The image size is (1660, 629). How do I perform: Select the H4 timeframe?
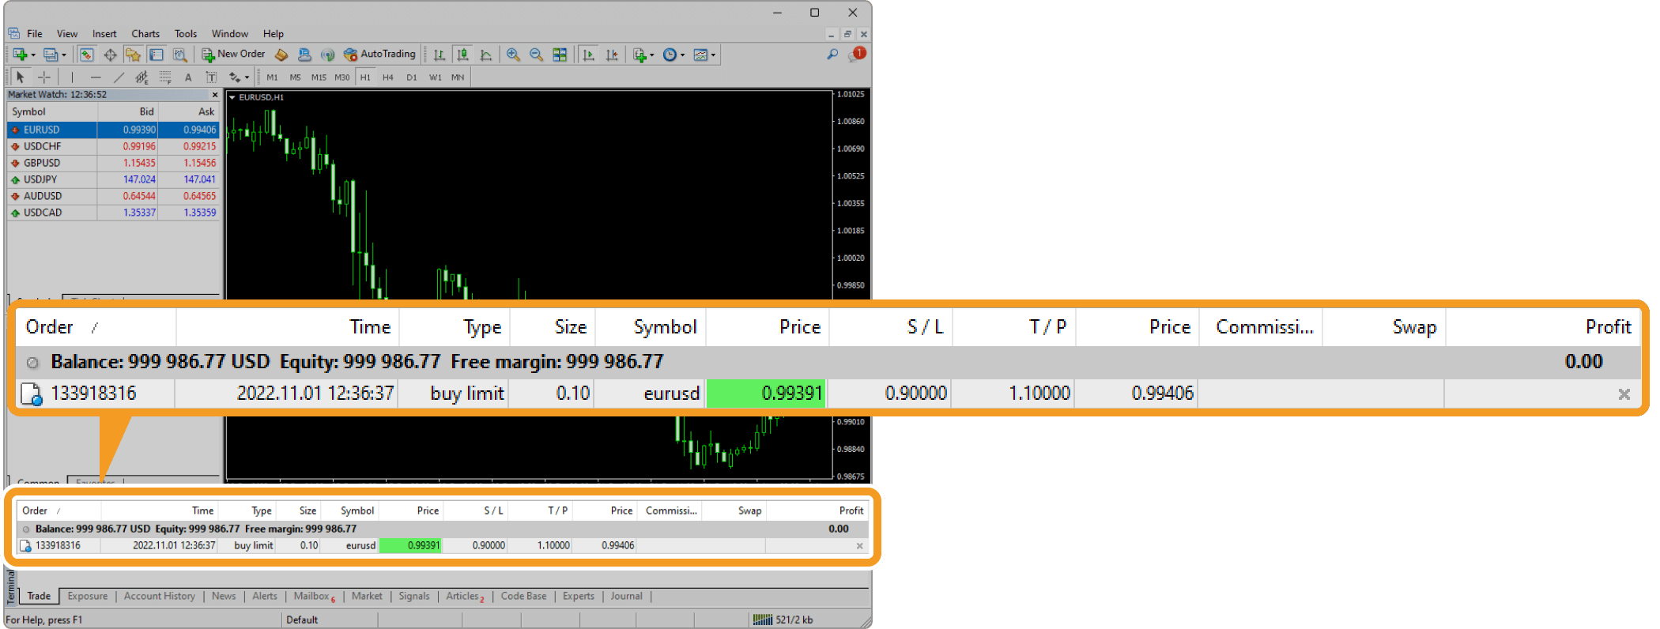coord(388,77)
